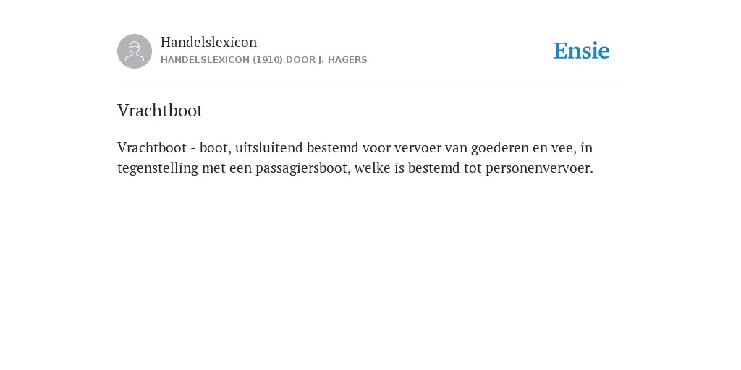Screen dimensions: 741x370
Task: Click the word personenvervoer ending the definition
Action: click(x=539, y=168)
